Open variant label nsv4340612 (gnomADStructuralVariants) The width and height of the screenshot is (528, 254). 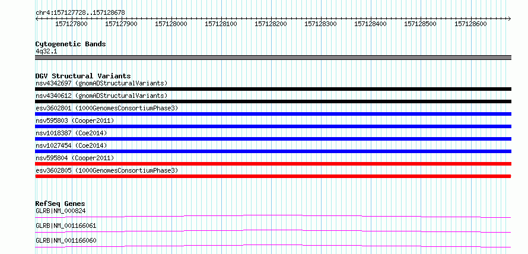tap(101, 96)
